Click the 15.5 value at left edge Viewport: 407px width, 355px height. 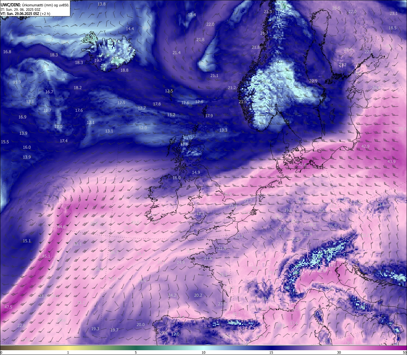pyautogui.click(x=5, y=142)
